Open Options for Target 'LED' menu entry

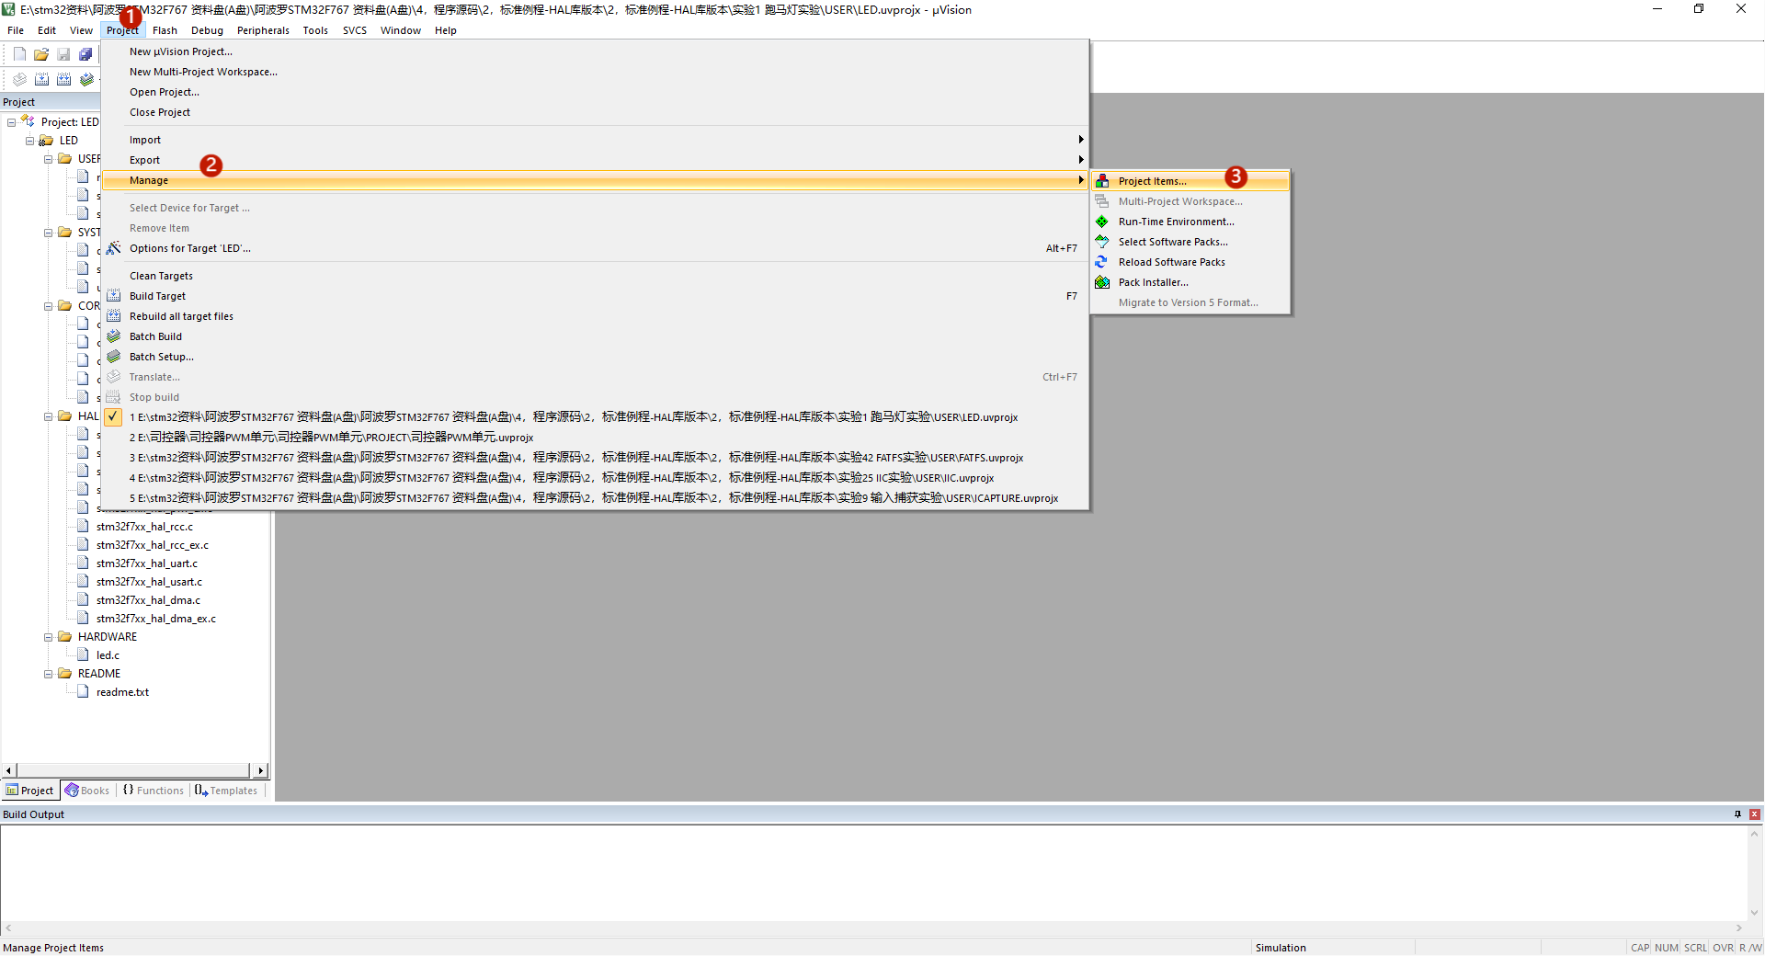[595, 248]
